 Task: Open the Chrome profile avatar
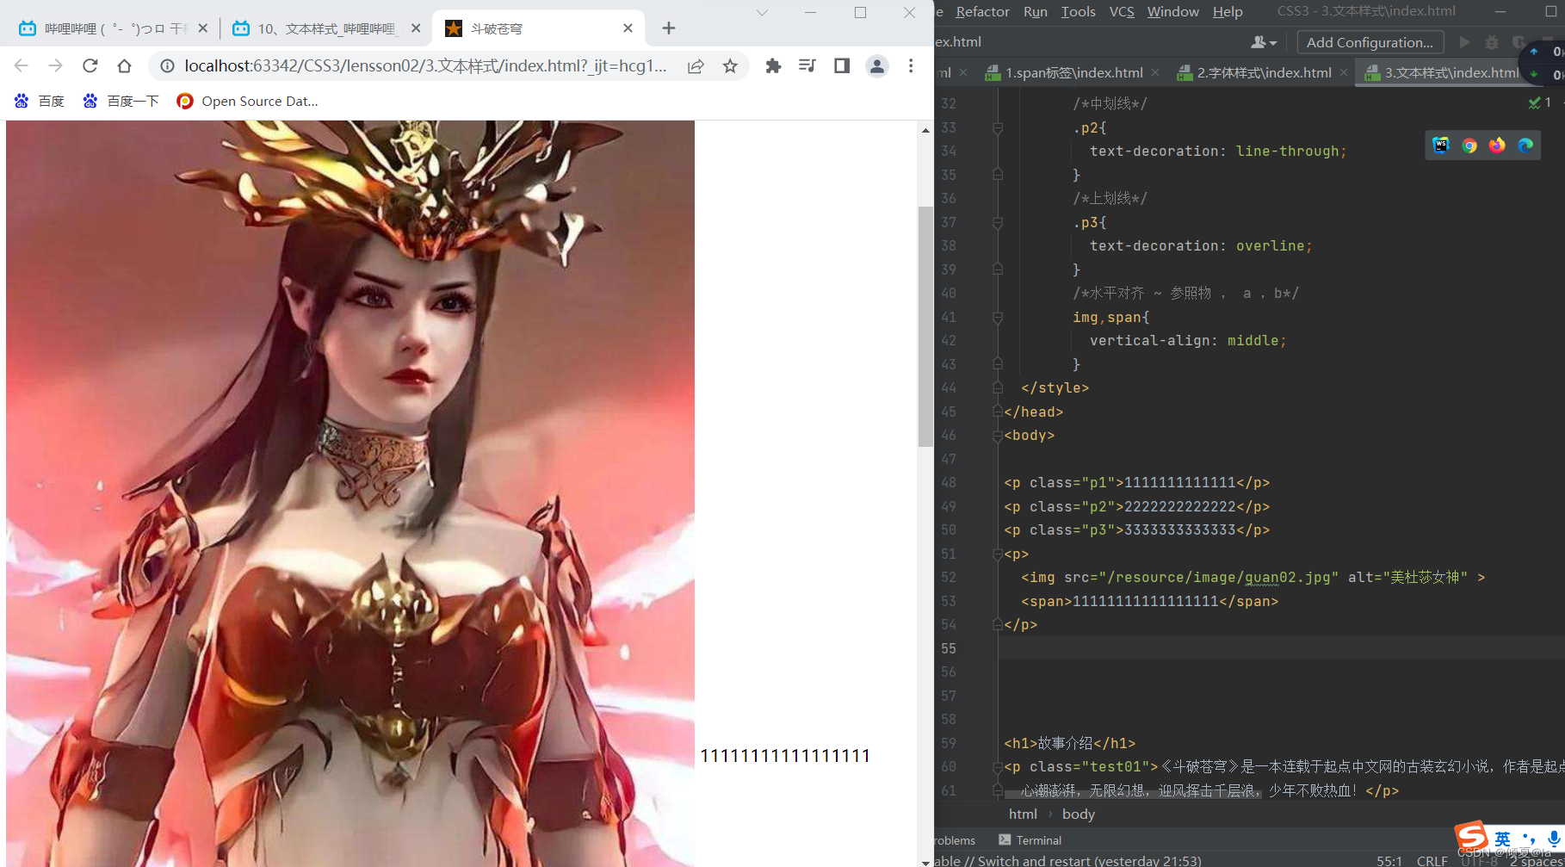point(877,65)
